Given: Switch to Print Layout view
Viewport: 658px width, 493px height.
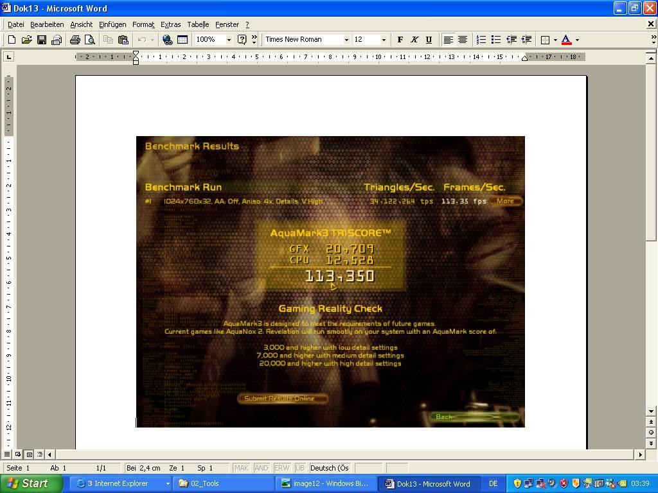Looking at the screenshot, I should (29, 454).
